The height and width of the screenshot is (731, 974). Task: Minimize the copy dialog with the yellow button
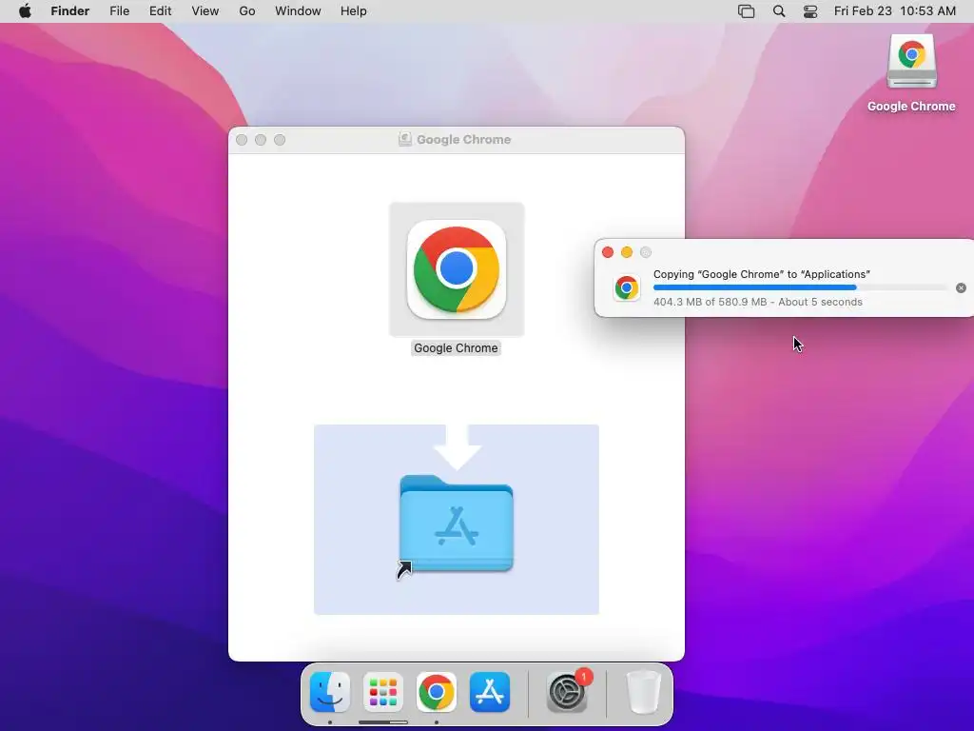coord(627,252)
